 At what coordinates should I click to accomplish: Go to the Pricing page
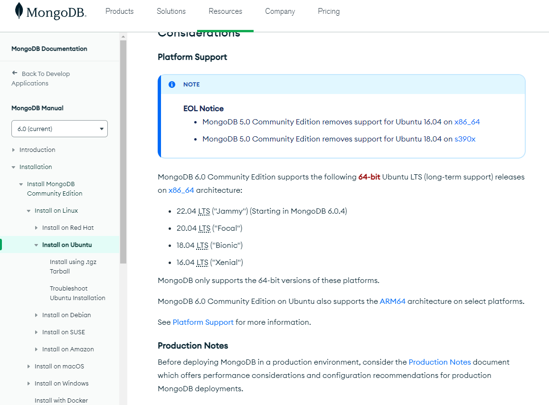(x=329, y=11)
